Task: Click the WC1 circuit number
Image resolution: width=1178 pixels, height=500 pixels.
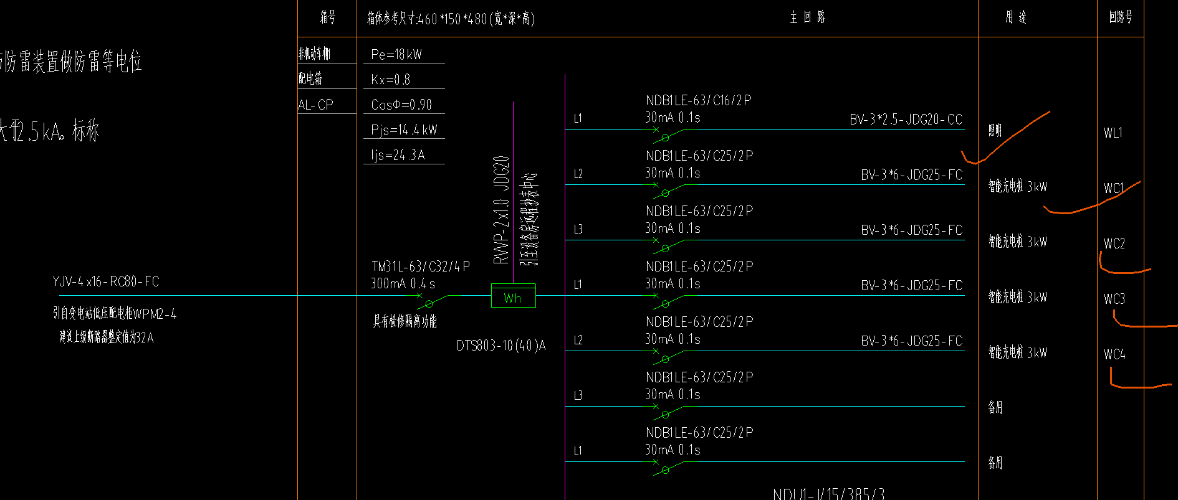Action: [1114, 188]
